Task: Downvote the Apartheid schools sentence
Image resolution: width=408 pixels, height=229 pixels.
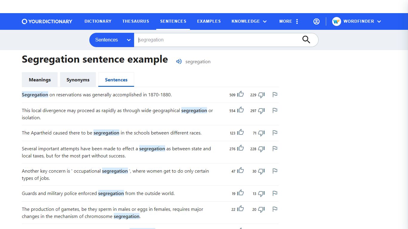Action: click(261, 133)
